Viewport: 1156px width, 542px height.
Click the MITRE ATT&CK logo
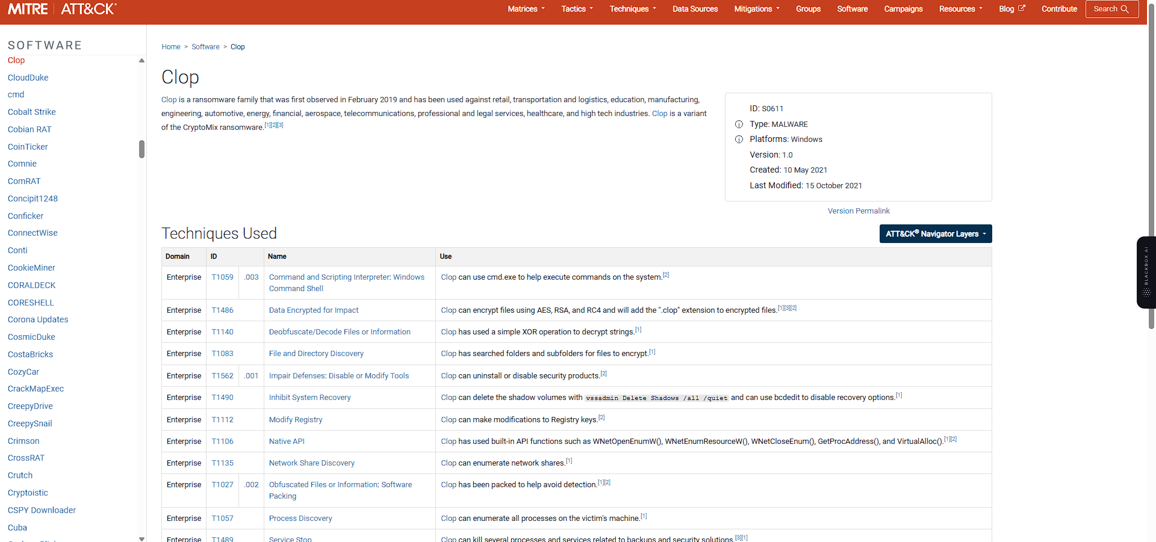click(x=62, y=9)
